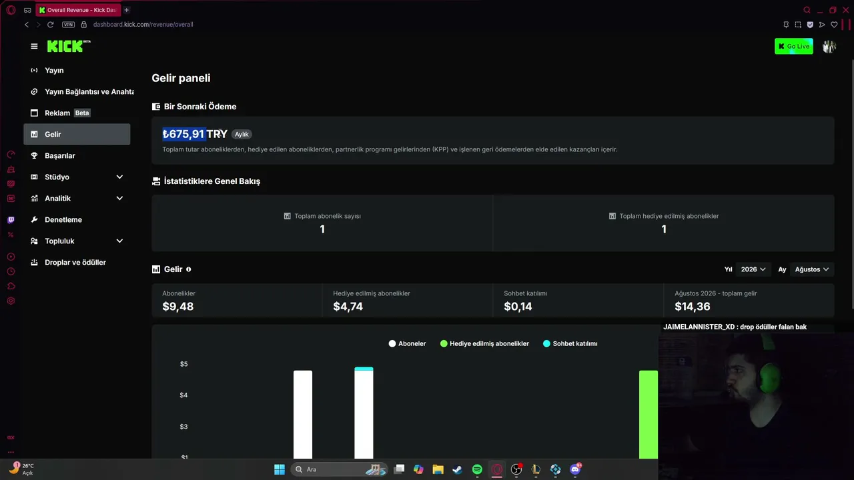Click the Hediye edilmiş abonelikler $4,74 value
The height and width of the screenshot is (480, 854).
348,307
